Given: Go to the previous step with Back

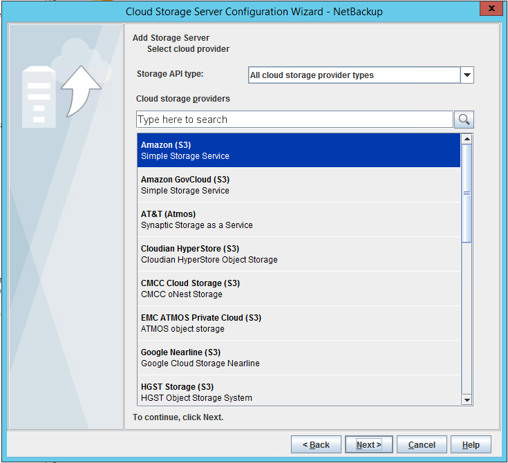Looking at the screenshot, I should point(315,444).
